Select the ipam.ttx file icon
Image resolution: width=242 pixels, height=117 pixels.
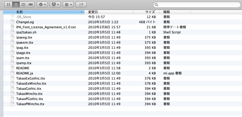(12, 58)
